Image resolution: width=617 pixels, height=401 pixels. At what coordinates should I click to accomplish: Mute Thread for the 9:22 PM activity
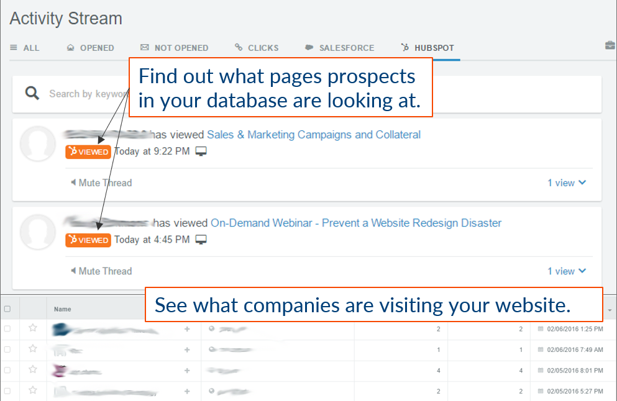(101, 182)
